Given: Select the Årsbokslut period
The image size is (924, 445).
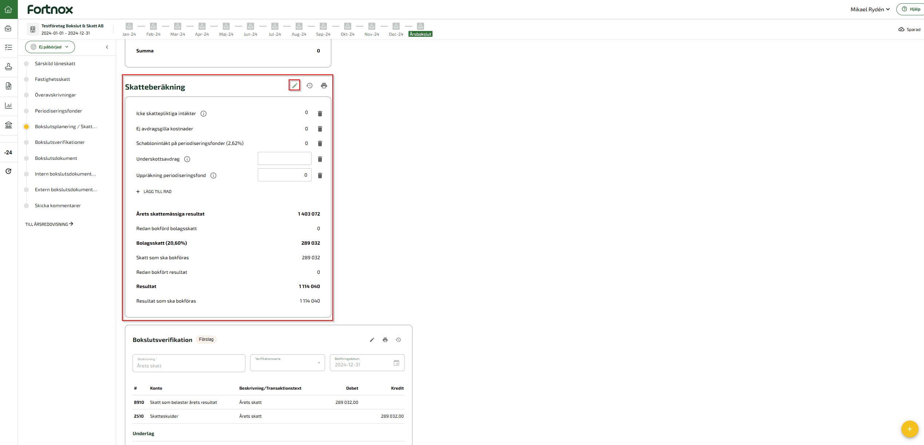Looking at the screenshot, I should [x=420, y=29].
